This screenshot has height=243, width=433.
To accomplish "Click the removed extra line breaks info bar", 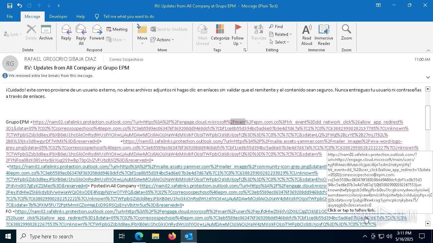I will (51, 76).
